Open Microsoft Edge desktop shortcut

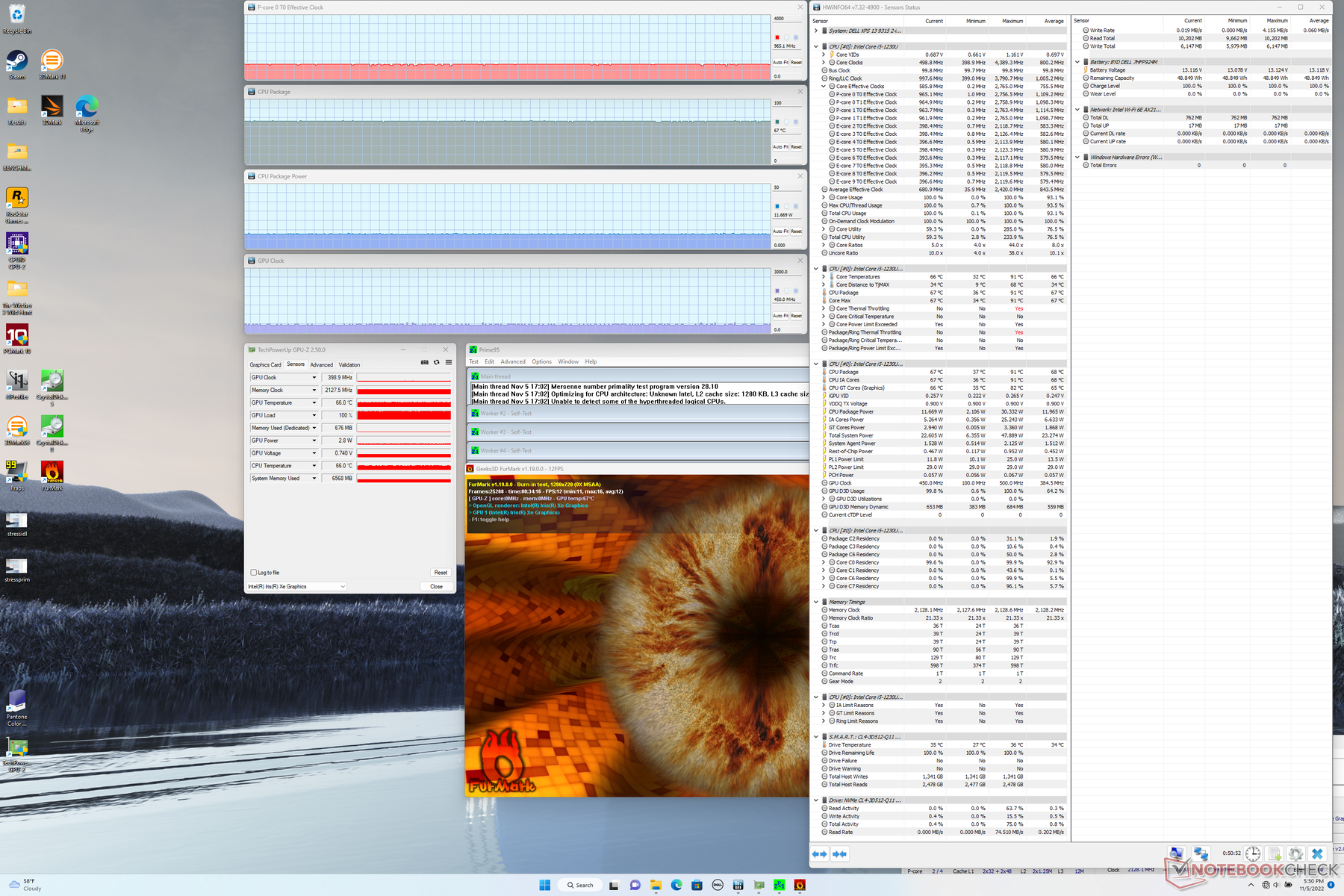87,113
